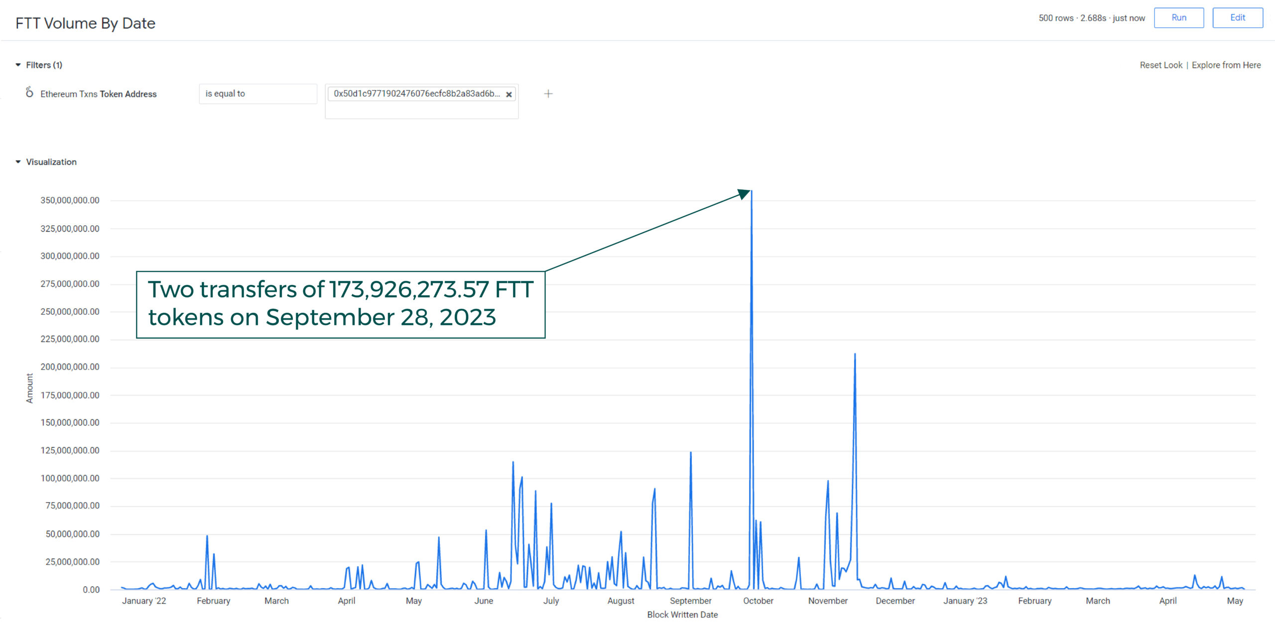Click the Ethereum Txns filter icon

29,93
